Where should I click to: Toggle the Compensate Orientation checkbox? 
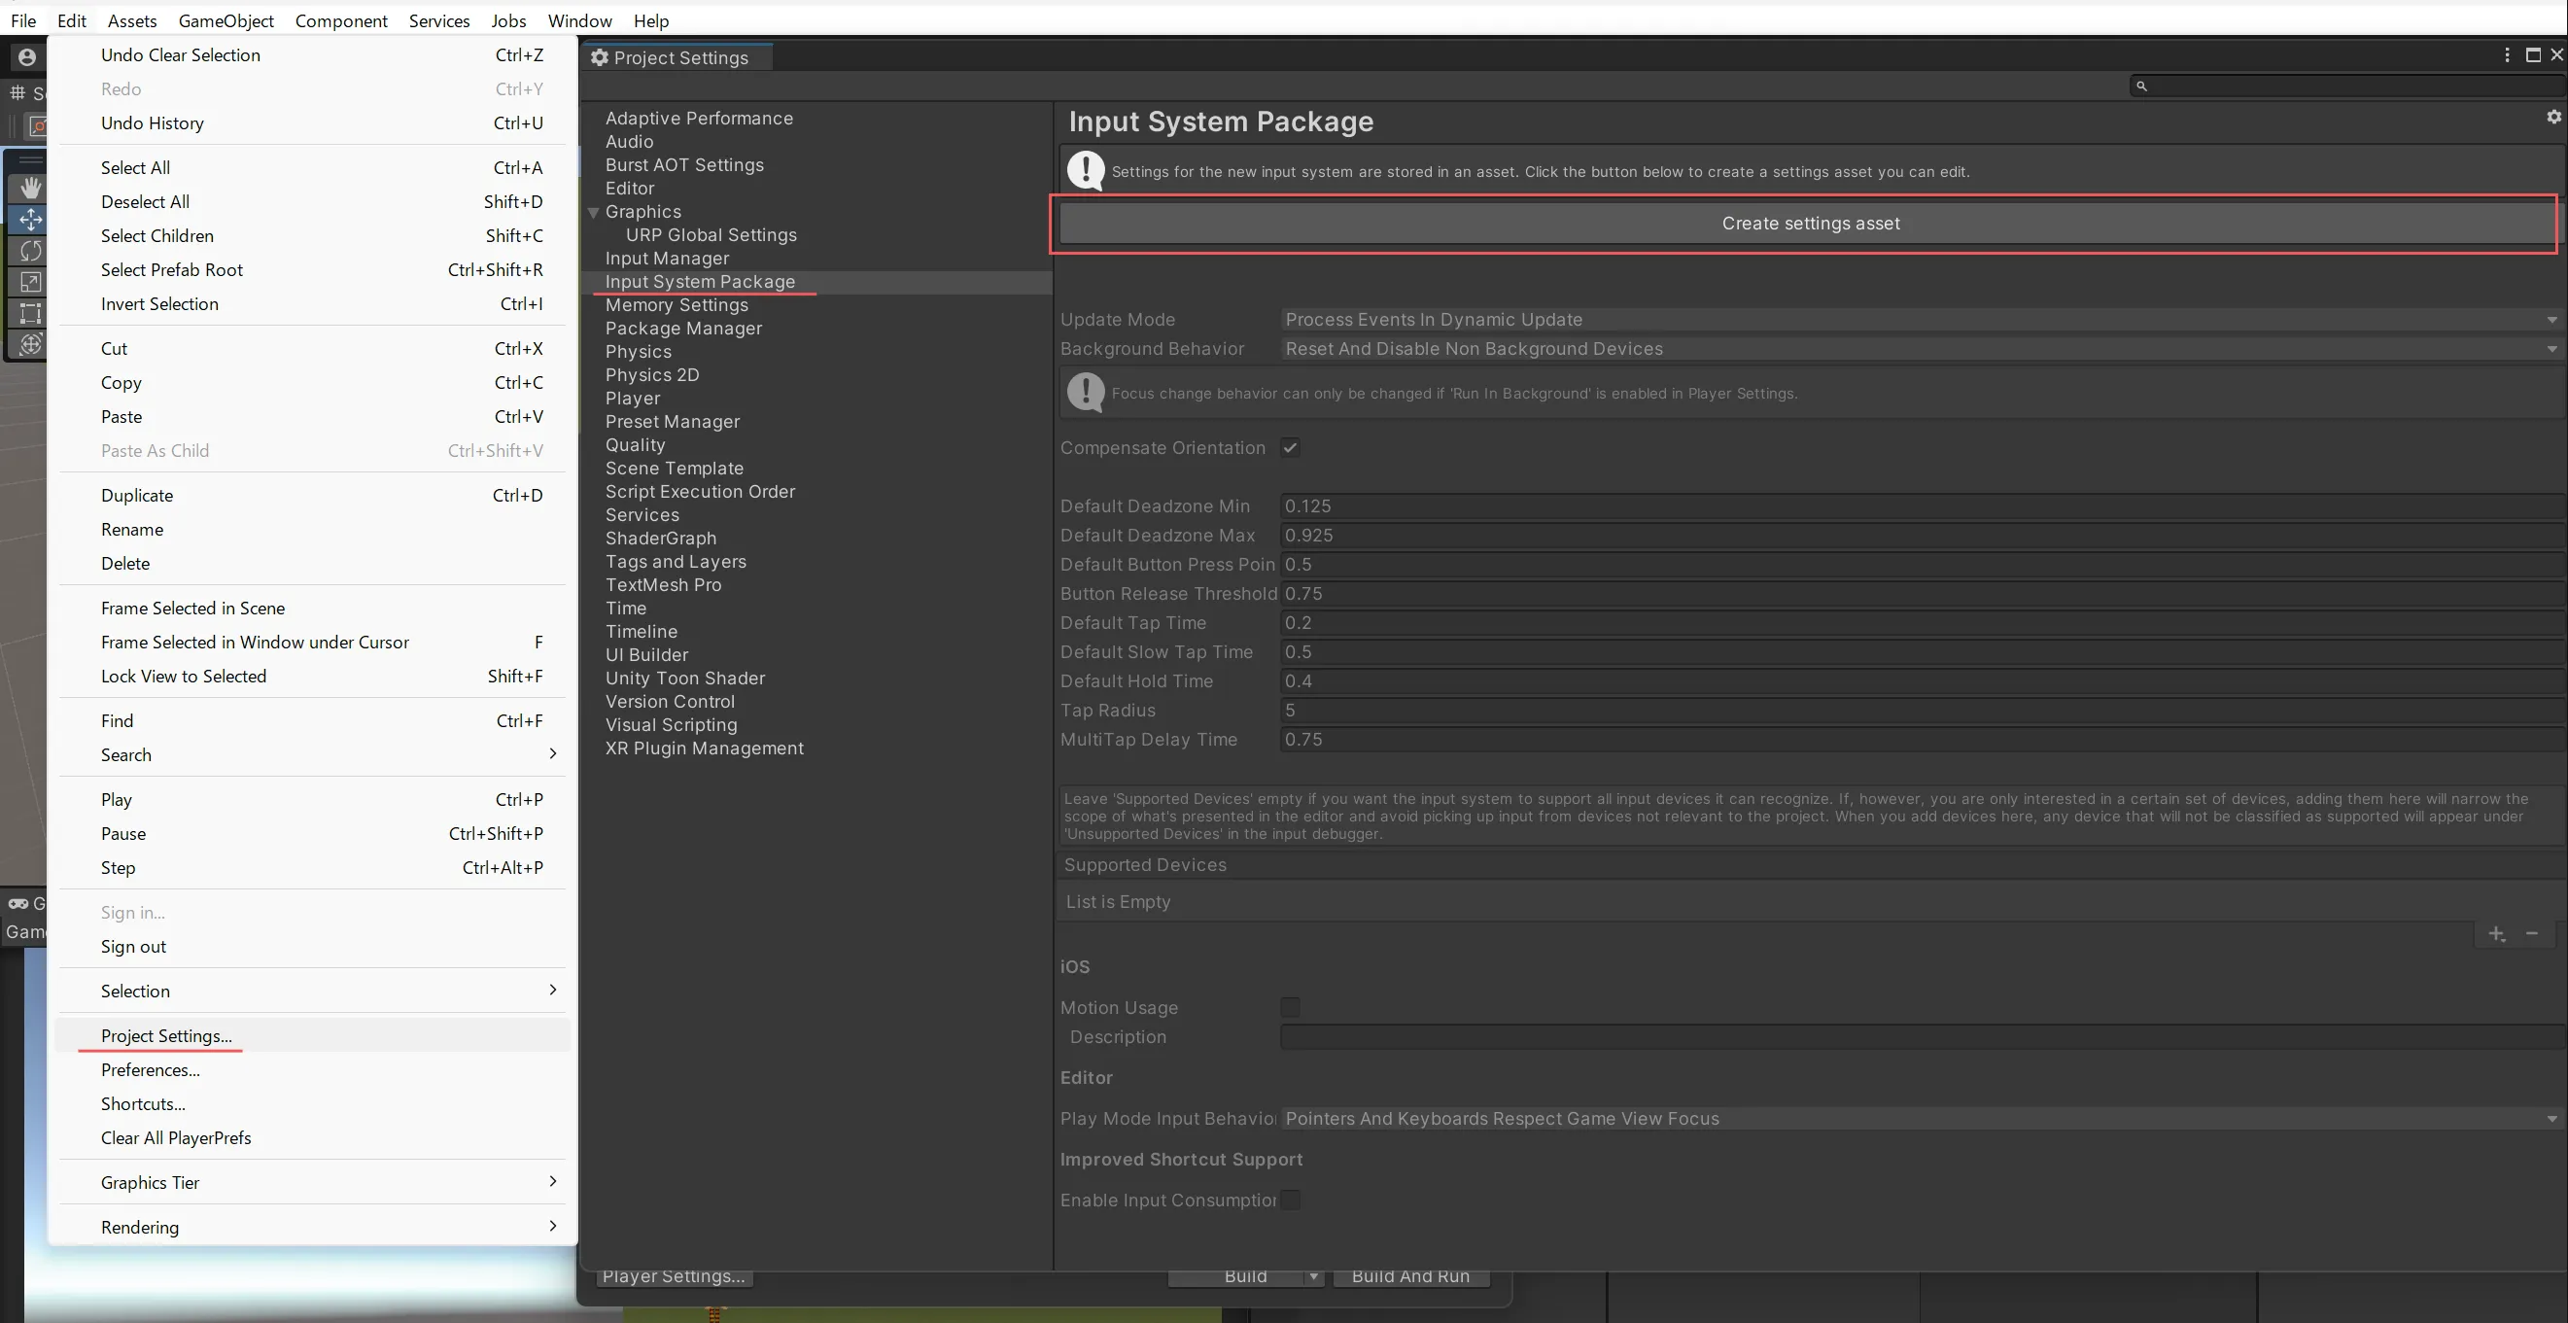(x=1290, y=448)
